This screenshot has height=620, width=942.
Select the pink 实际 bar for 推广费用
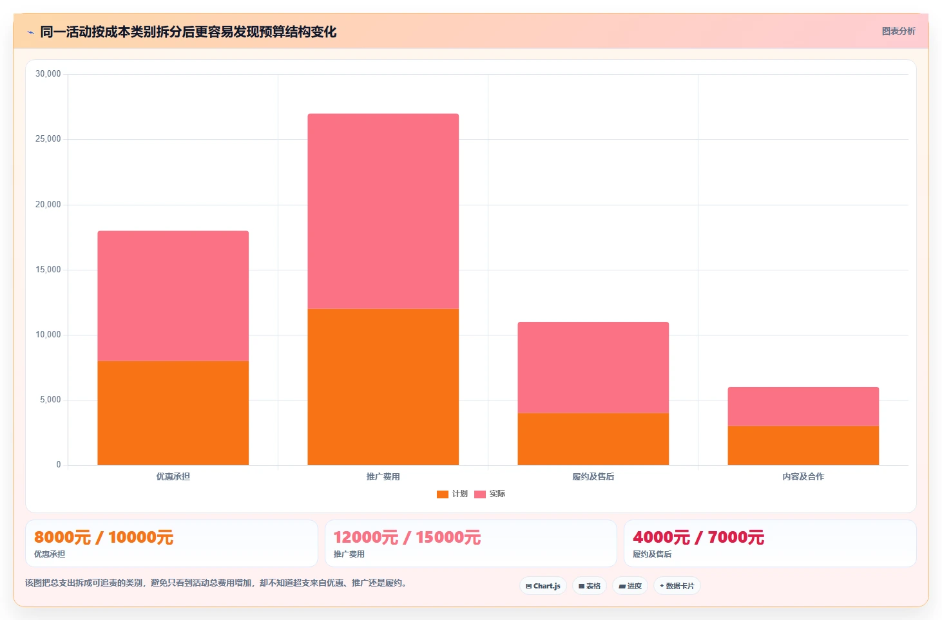[x=383, y=211]
